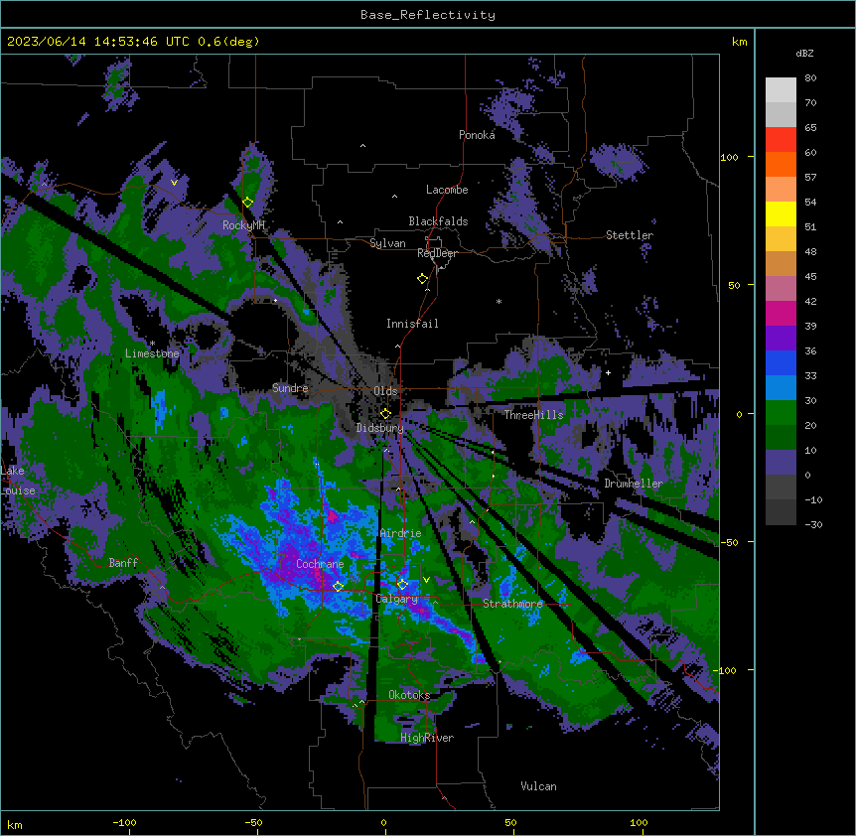Click the dBZ legend heading
Screen dimensions: 856x836
click(x=804, y=53)
